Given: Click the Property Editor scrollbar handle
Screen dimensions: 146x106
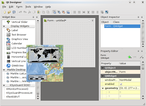Looking at the screenshot, I should pos(143,66).
